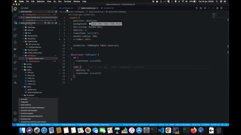Open the notifications bell in status bar
The width and height of the screenshot is (241, 135).
pyautogui.click(x=226, y=125)
